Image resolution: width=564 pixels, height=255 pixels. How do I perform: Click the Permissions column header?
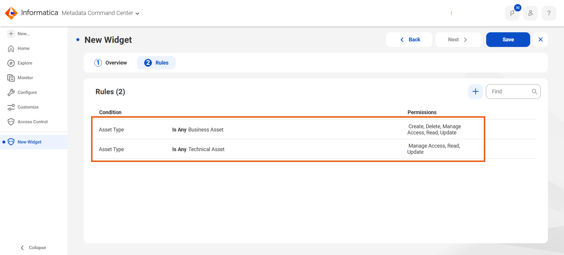coord(422,112)
